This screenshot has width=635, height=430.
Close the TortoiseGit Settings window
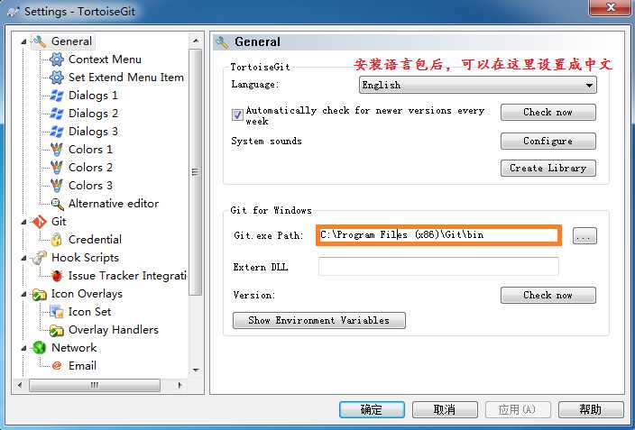point(612,8)
